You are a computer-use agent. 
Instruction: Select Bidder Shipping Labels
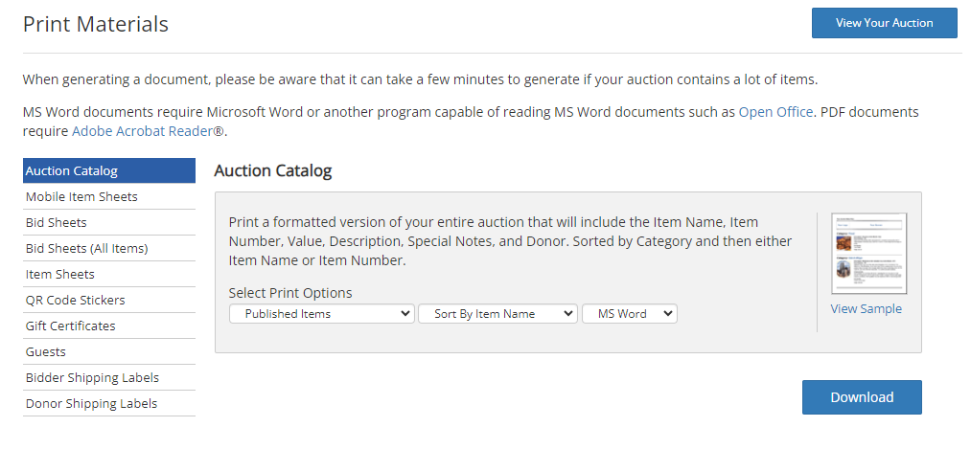[x=109, y=378]
